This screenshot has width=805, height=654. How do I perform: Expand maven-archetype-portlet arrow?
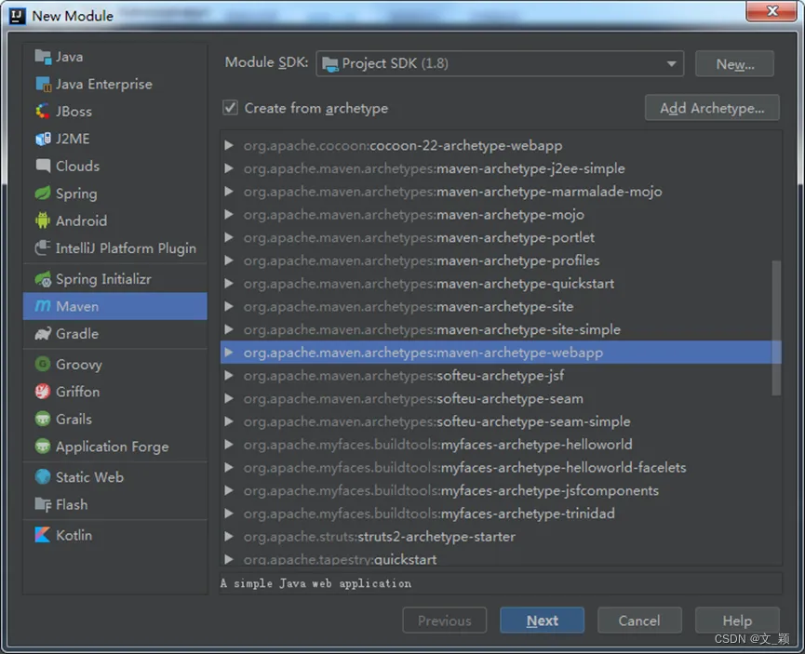click(x=229, y=237)
